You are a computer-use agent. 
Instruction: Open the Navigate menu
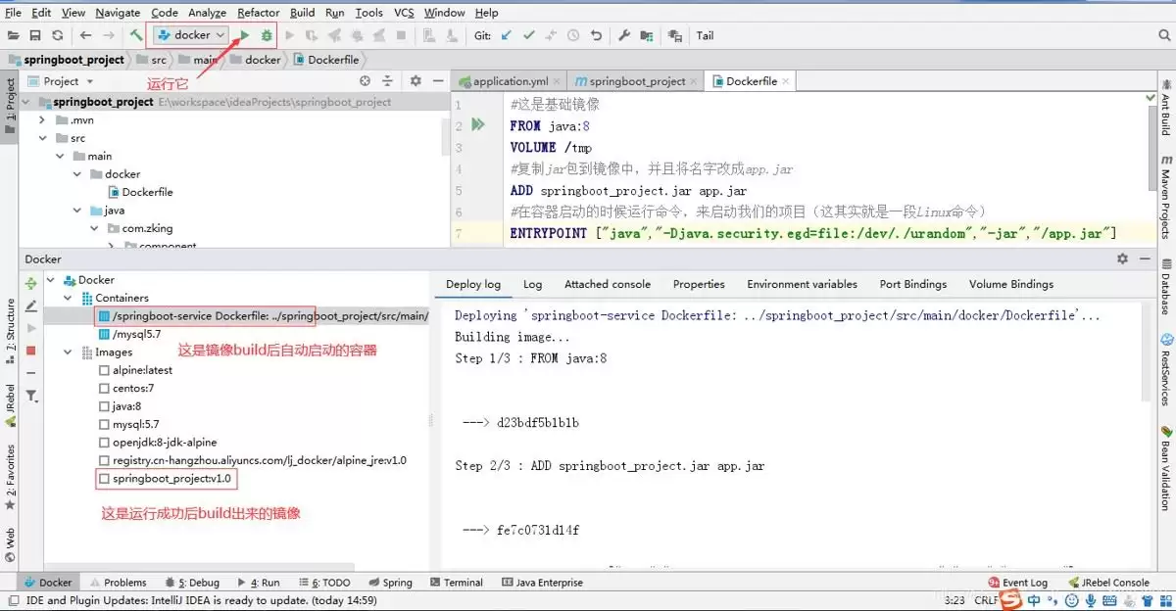117,12
